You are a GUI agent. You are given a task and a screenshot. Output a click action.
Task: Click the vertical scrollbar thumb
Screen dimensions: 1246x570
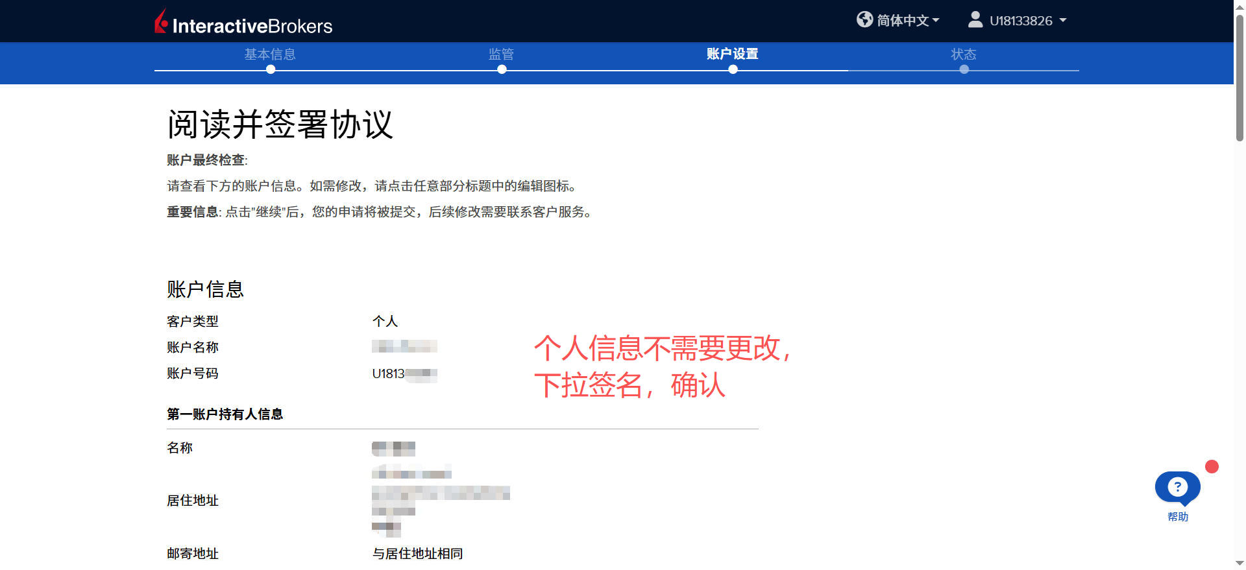[1240, 78]
